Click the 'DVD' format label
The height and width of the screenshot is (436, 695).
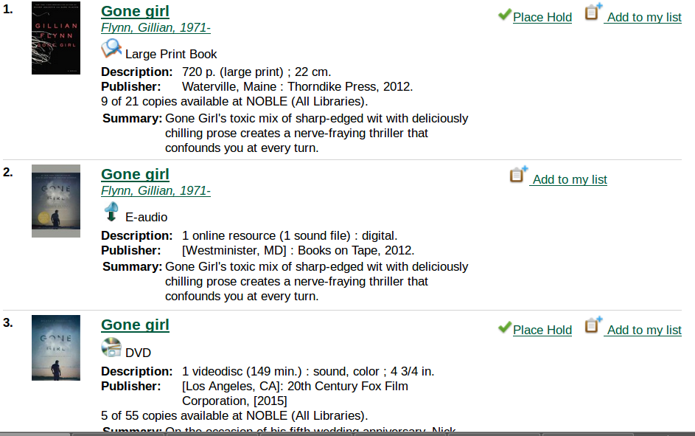point(139,353)
